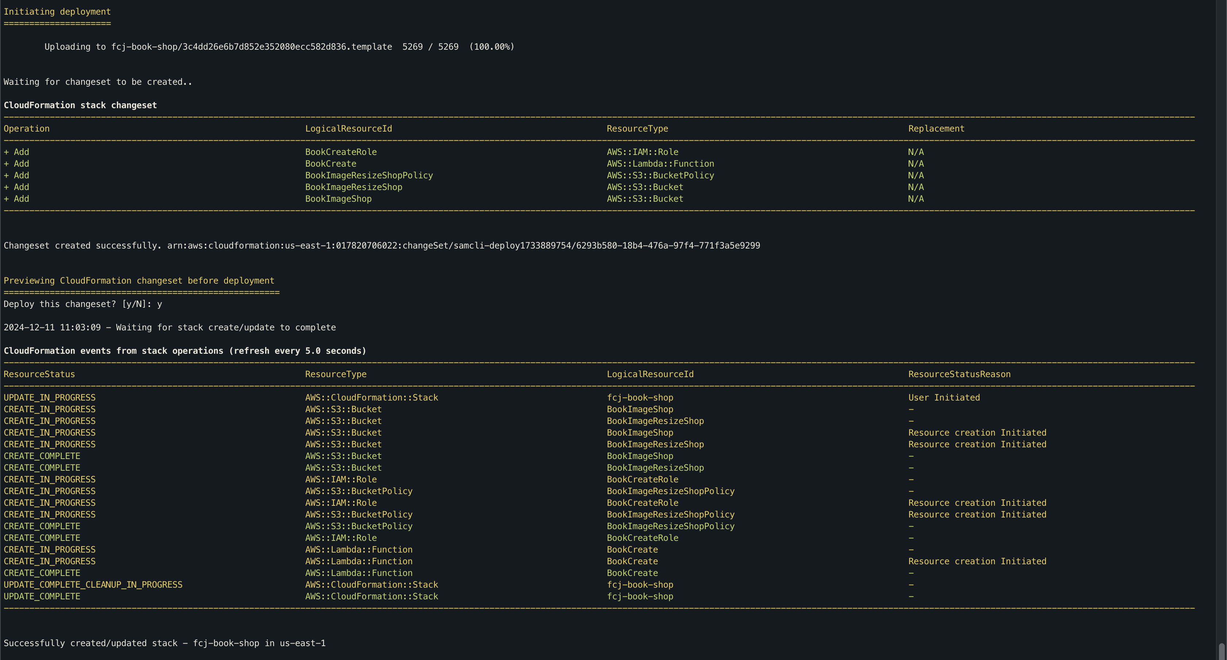Click "ResourceType" header in the events table
1227x660 pixels.
[x=336, y=374]
